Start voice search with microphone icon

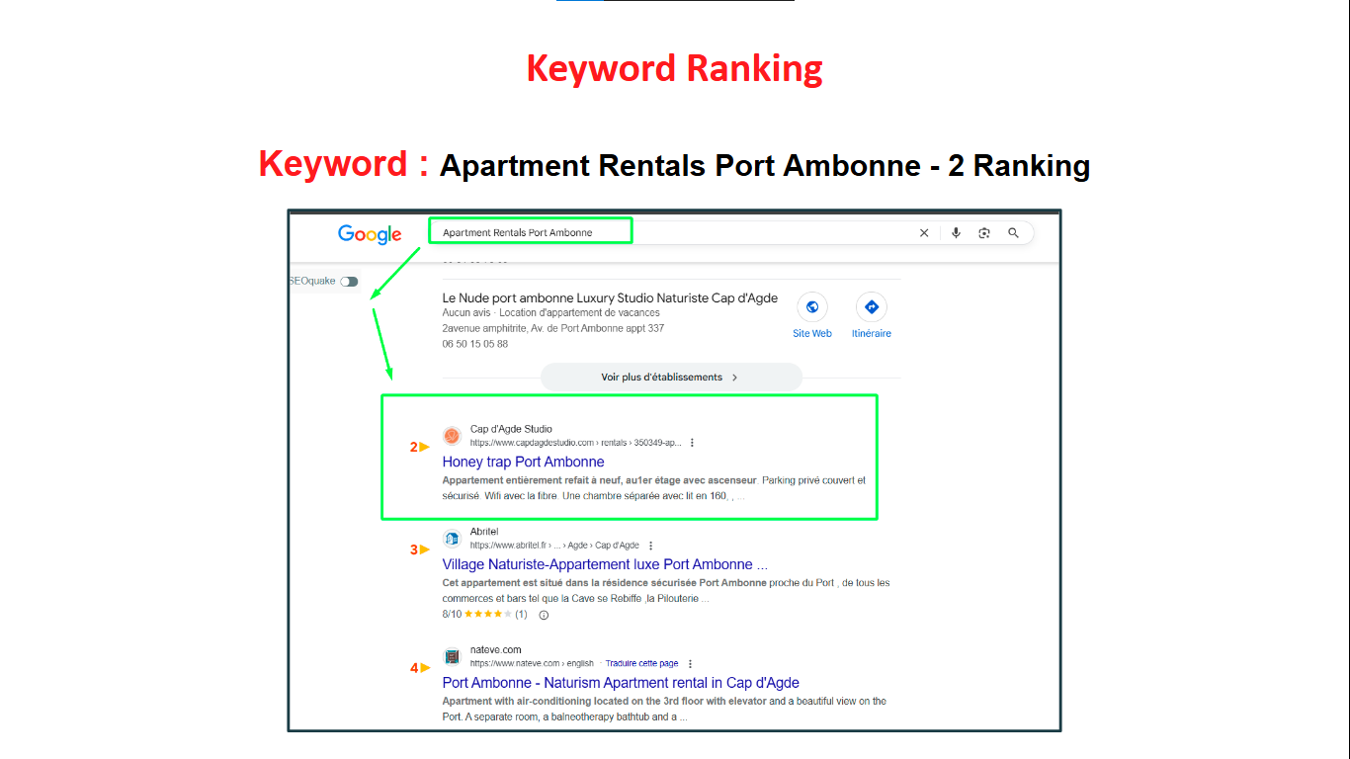[956, 233]
